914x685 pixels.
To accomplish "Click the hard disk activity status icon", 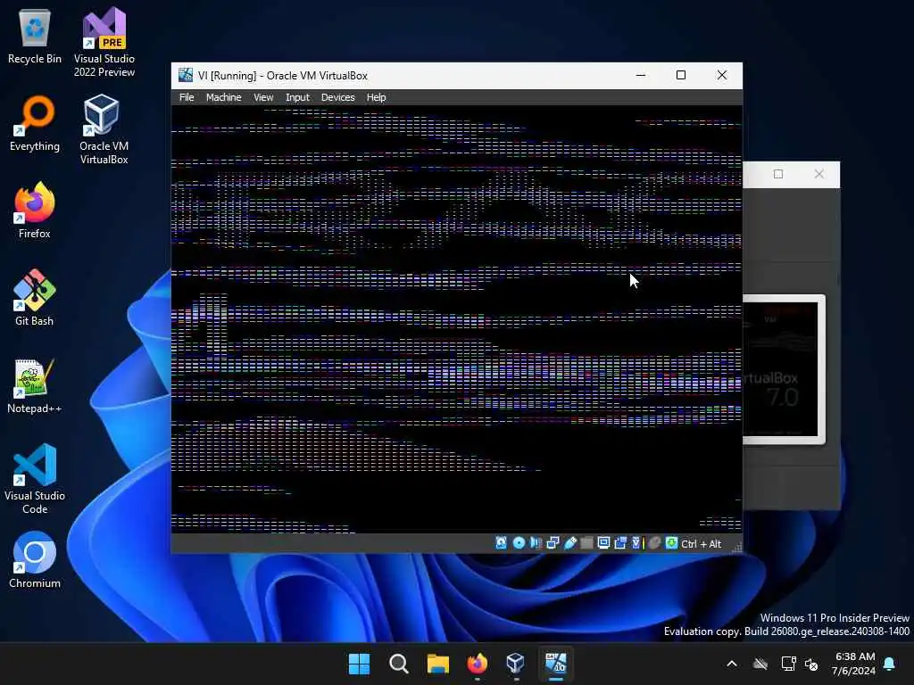I will pyautogui.click(x=501, y=543).
